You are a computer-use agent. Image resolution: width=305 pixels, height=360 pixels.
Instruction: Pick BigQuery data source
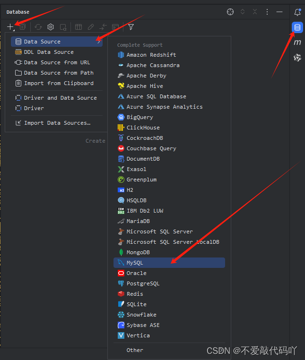click(x=169, y=117)
